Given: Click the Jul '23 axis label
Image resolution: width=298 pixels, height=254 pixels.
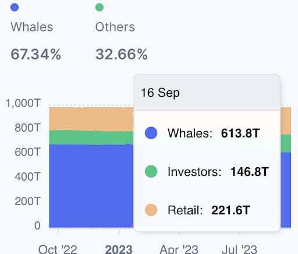Looking at the screenshot, I should [x=239, y=249].
